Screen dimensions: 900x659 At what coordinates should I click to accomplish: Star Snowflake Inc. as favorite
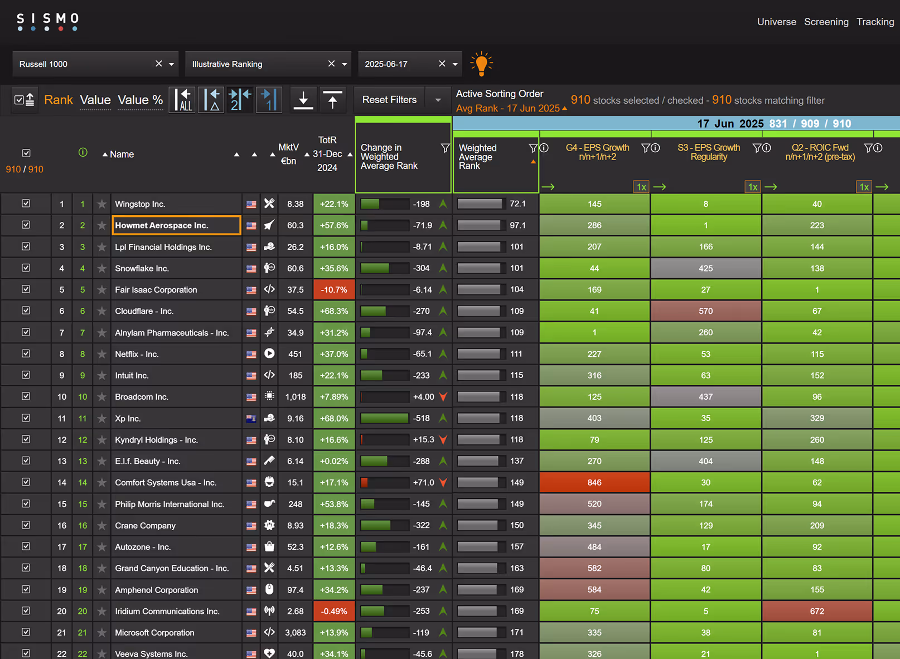click(101, 268)
